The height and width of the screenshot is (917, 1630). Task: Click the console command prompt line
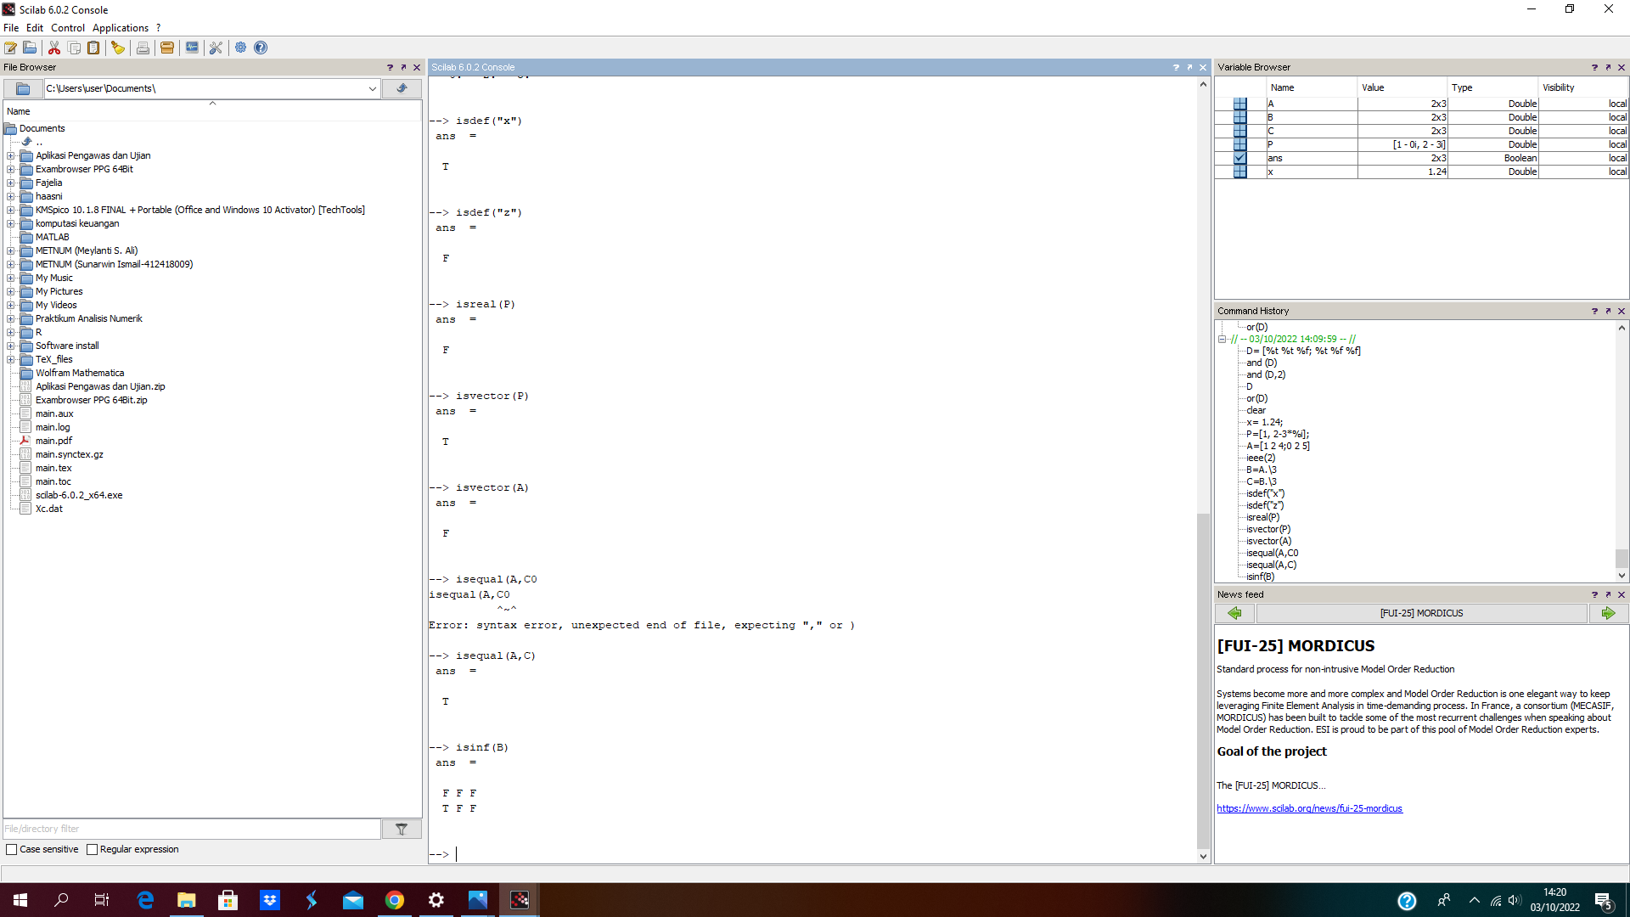[811, 854]
